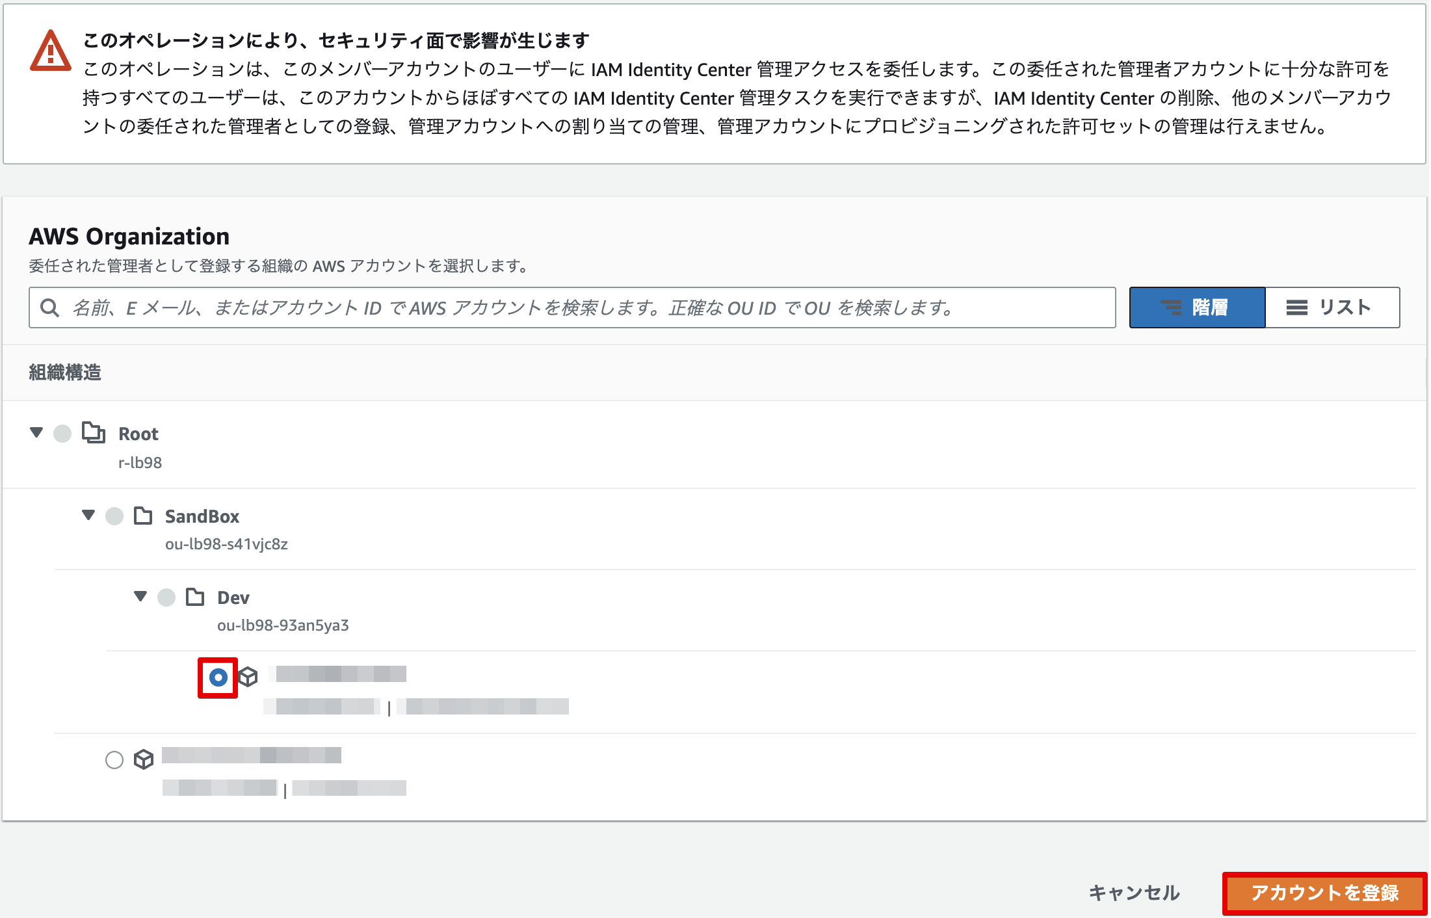Switch to 階層 view
Screen dimensions: 1431x918
pos(1197,308)
